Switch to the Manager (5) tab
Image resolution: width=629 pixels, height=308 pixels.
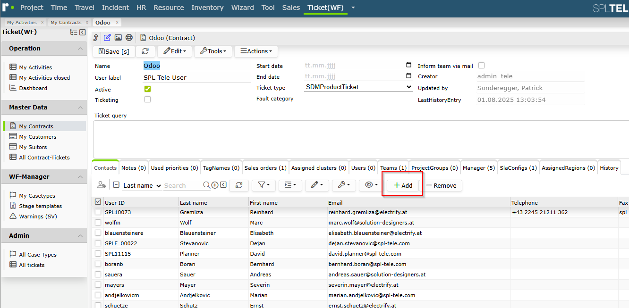pyautogui.click(x=479, y=168)
